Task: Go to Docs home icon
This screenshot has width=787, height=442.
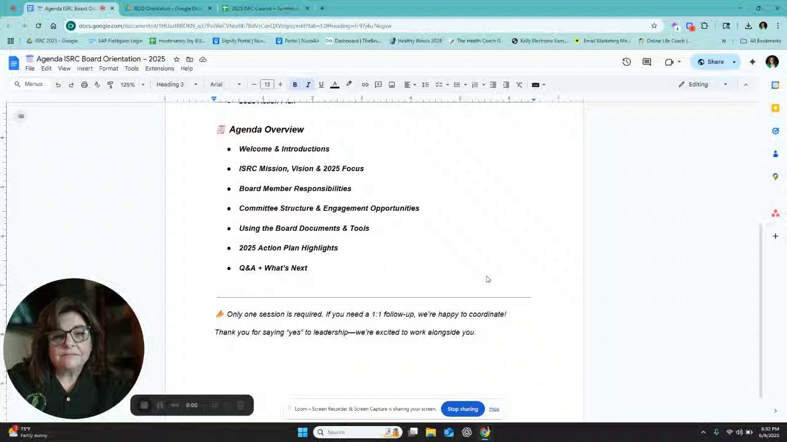Action: tap(14, 63)
